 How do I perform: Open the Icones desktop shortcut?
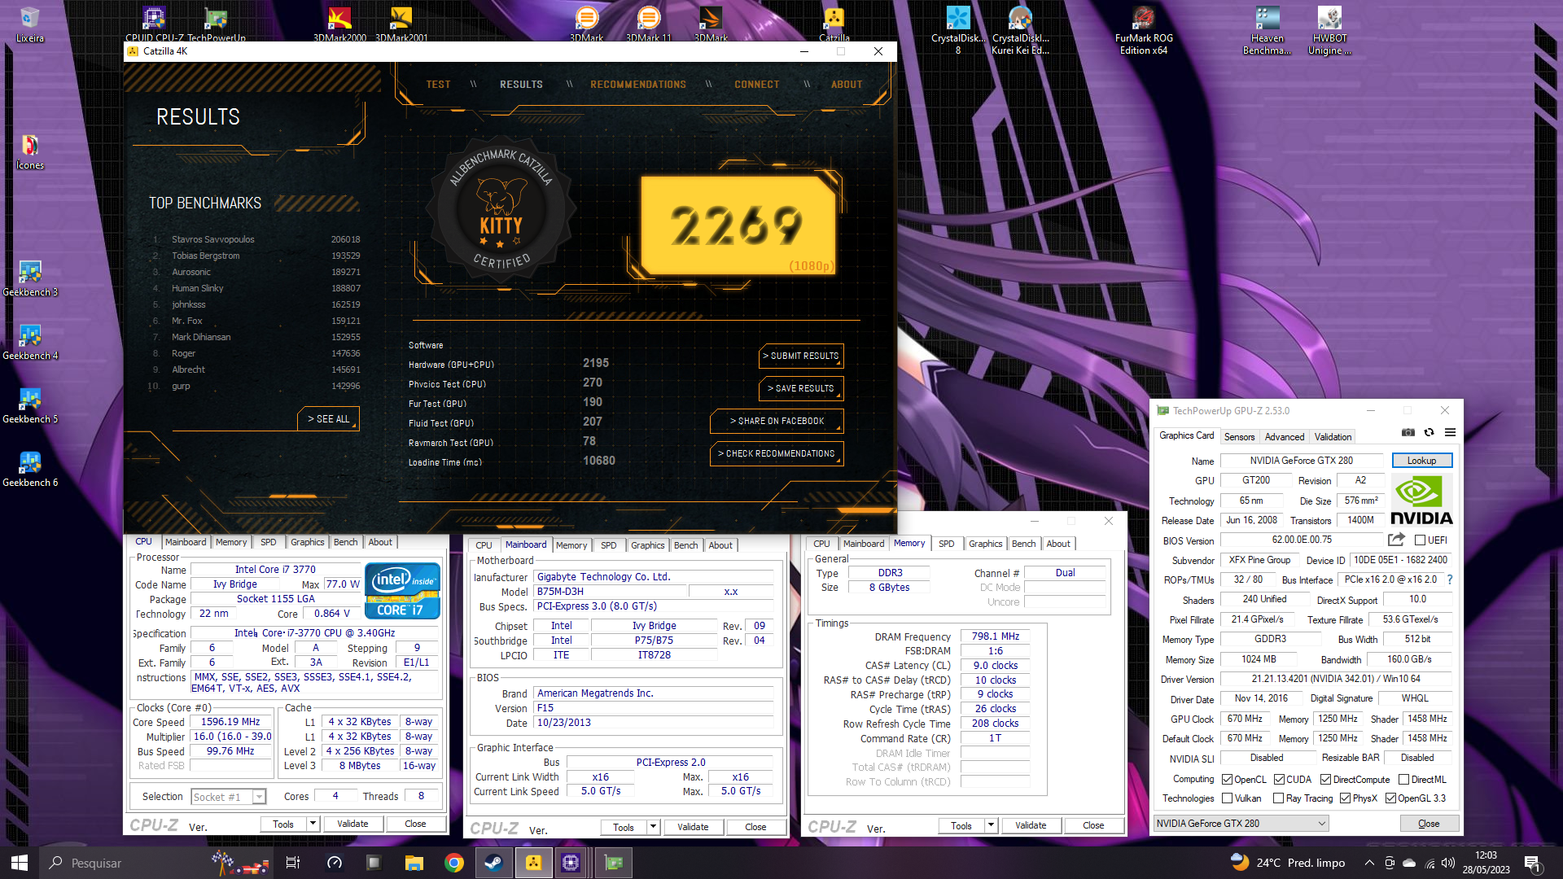30,152
